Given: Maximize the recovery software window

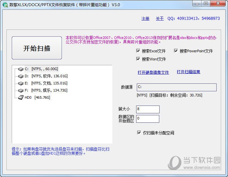Looking at the screenshot, I should tap(206, 4).
